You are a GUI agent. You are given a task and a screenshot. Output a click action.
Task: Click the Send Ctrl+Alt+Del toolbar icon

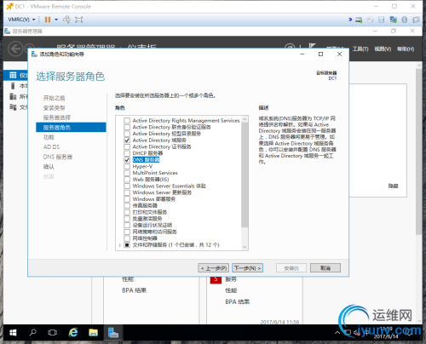[x=66, y=20]
